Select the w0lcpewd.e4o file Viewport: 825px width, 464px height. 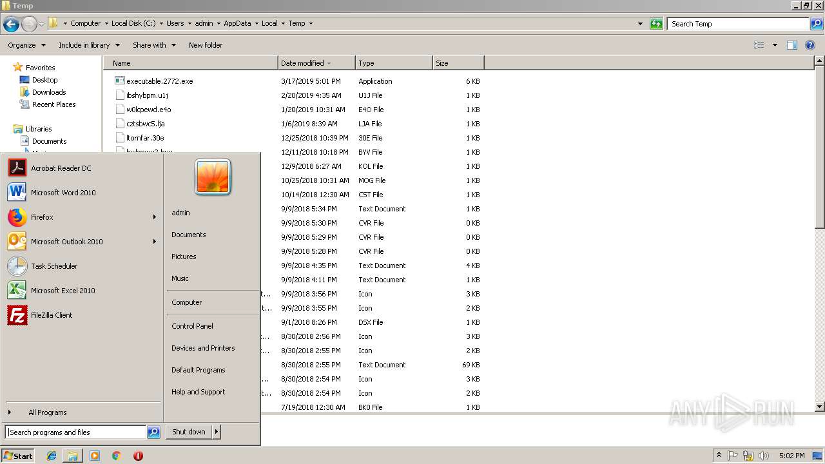coord(149,110)
